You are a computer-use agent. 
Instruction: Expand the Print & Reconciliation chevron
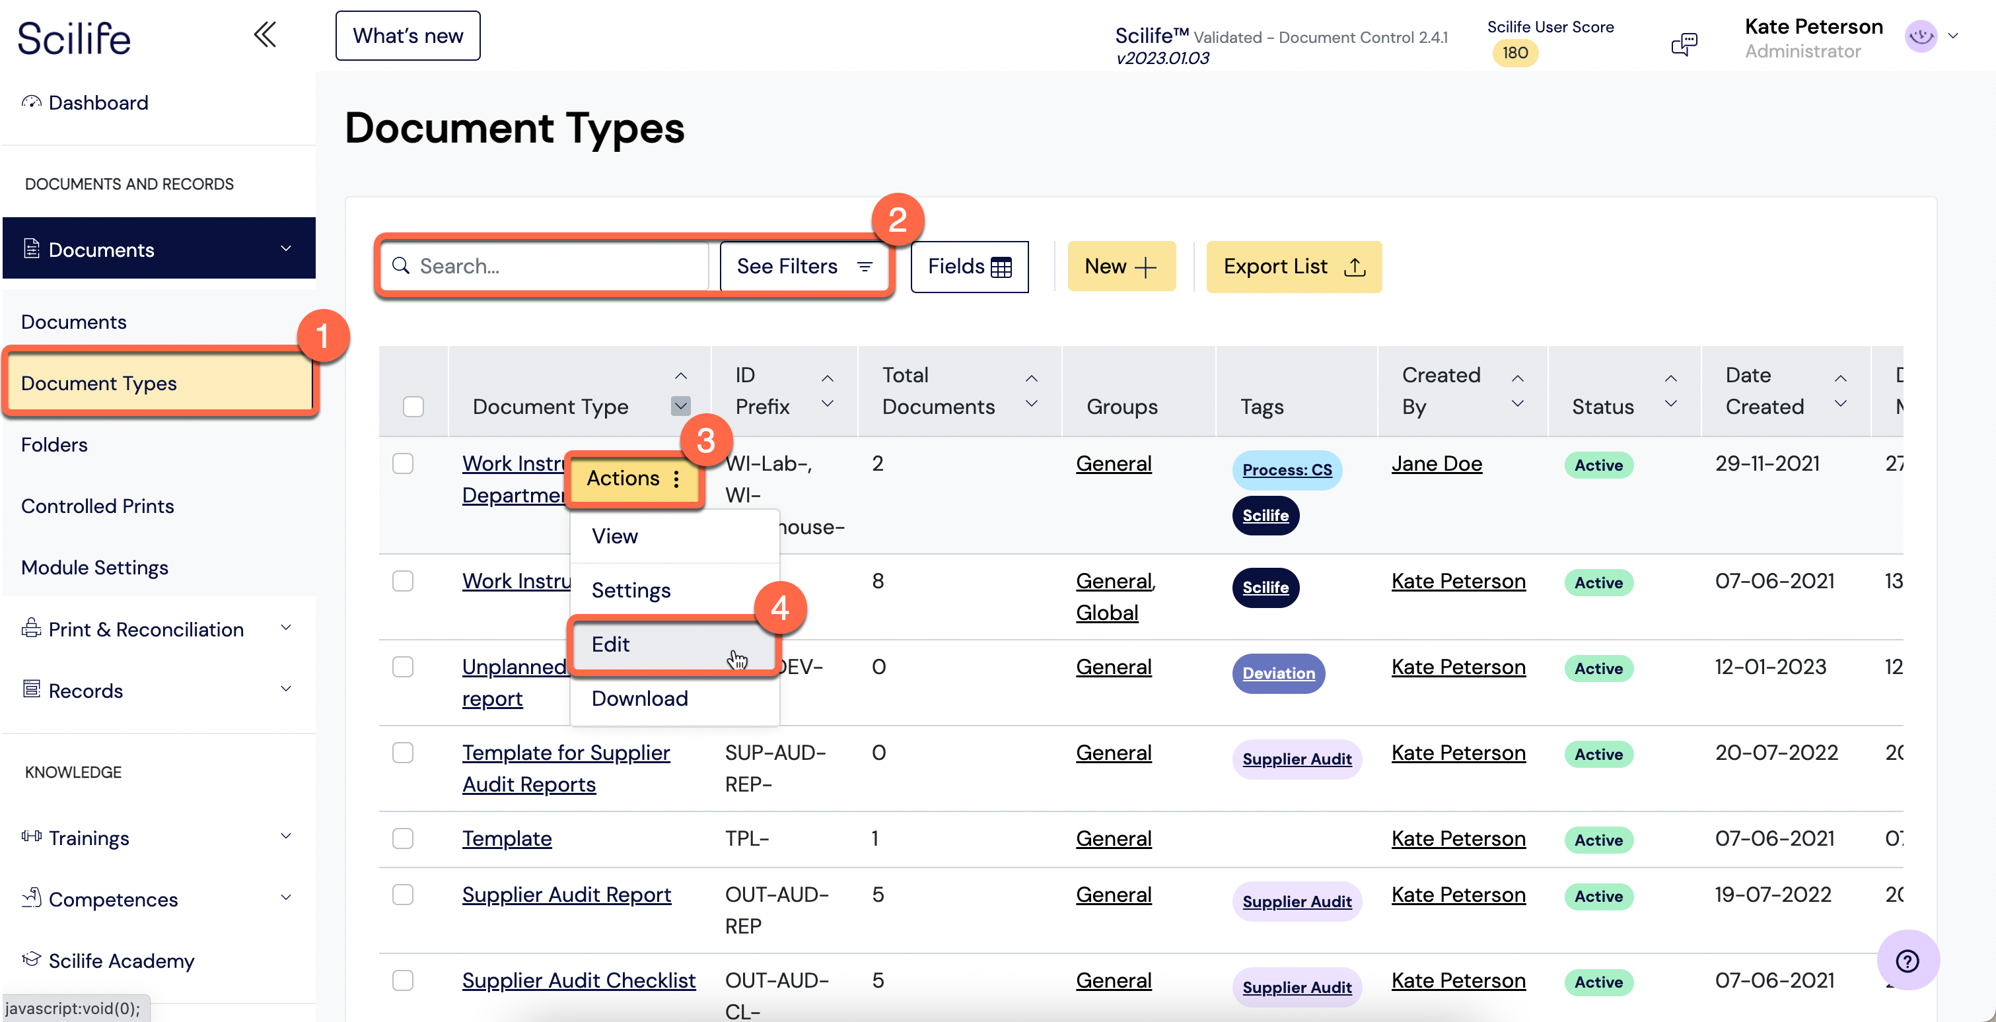(x=286, y=627)
